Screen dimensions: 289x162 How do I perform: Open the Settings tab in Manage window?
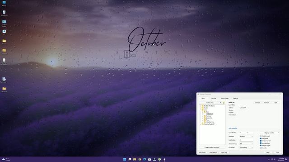point(236,99)
